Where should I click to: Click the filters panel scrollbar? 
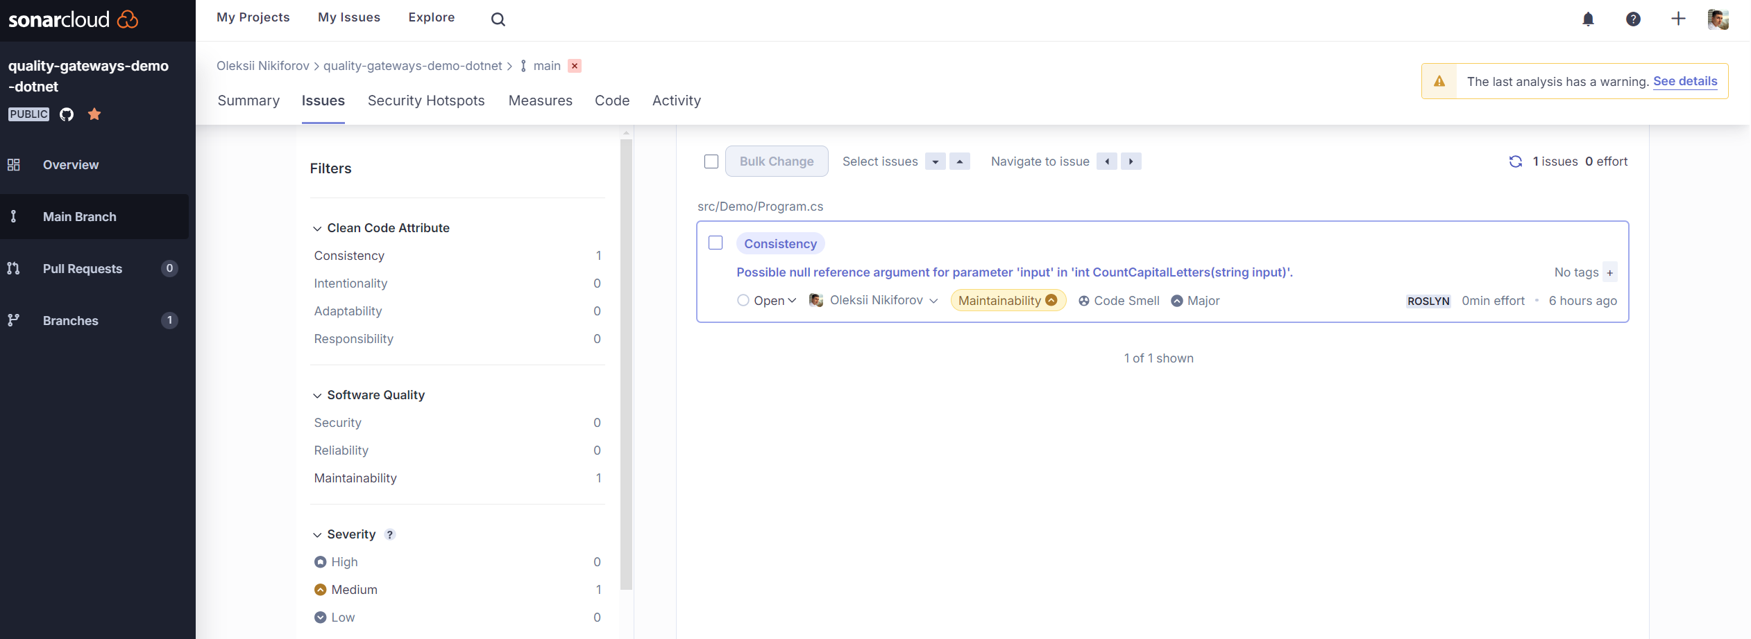(x=627, y=364)
